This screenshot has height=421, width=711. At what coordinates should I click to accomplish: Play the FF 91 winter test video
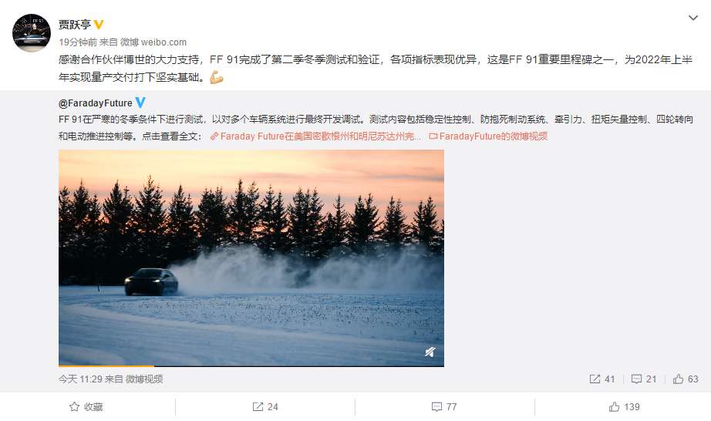[251, 258]
